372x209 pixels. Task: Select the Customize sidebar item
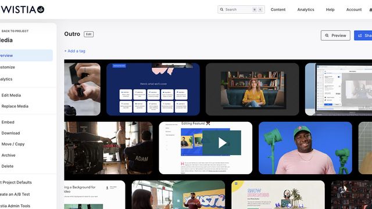(8, 67)
